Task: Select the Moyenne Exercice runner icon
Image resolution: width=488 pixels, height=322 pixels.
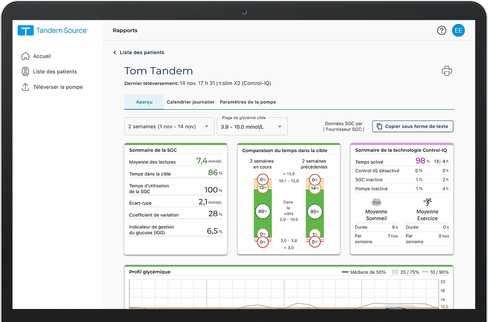Action: (x=427, y=202)
